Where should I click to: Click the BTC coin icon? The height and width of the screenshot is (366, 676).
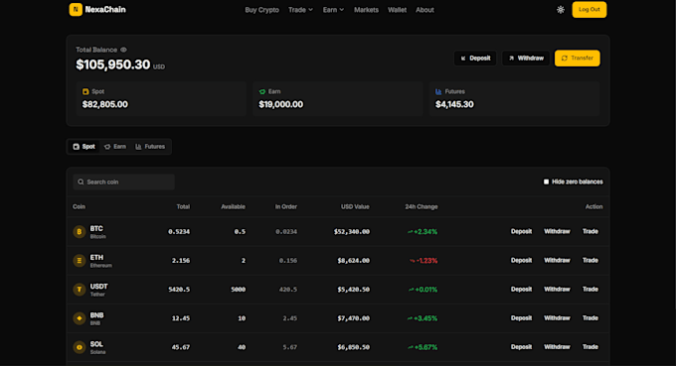point(79,232)
